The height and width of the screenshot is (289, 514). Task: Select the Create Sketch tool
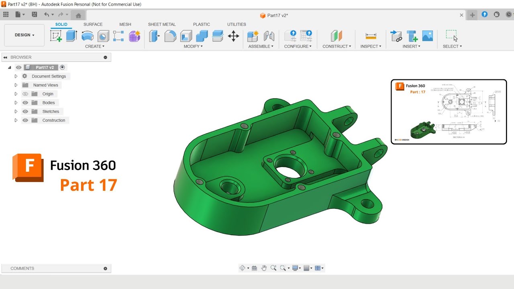56,36
